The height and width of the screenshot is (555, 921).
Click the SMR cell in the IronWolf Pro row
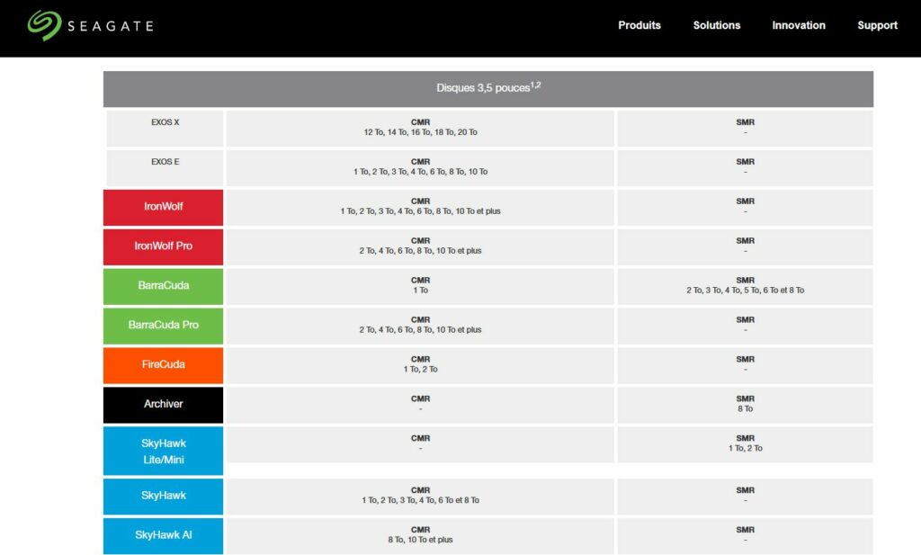coord(746,246)
